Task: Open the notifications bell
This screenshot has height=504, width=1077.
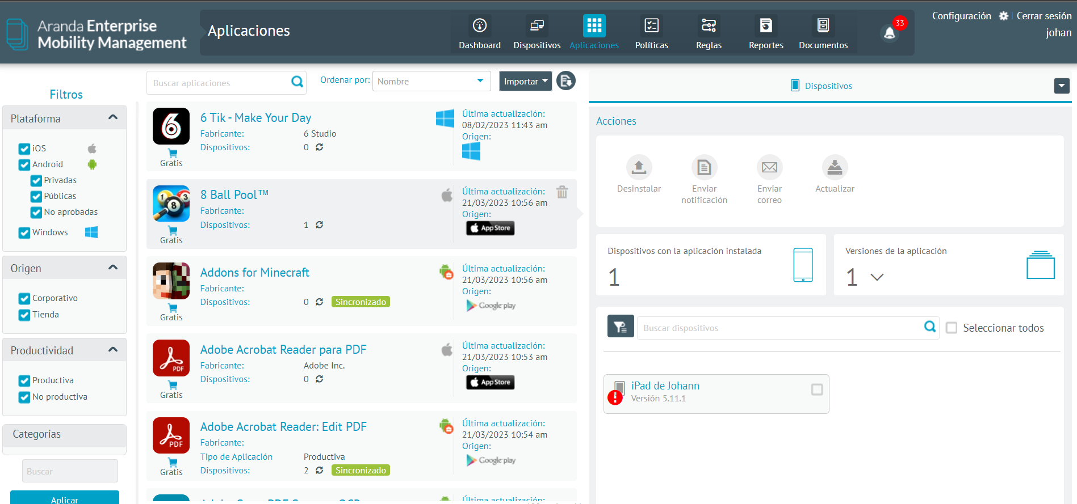Action: click(x=890, y=33)
